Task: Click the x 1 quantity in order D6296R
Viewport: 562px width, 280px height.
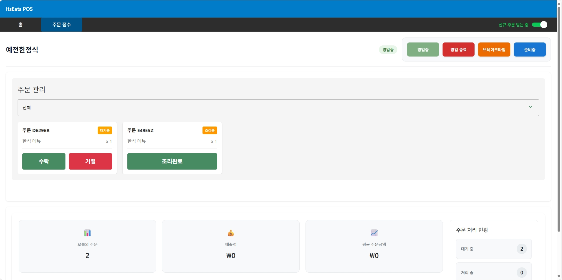Action: [x=109, y=141]
